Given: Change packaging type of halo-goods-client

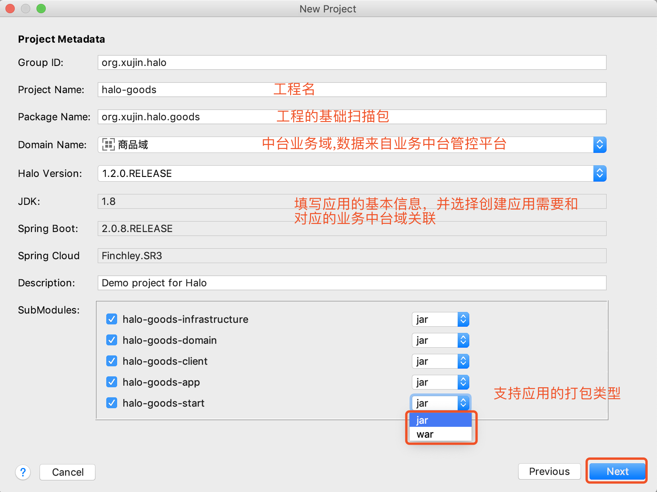Looking at the screenshot, I should click(x=440, y=361).
